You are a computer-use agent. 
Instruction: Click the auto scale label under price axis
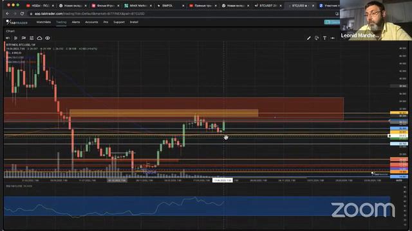pos(399,180)
